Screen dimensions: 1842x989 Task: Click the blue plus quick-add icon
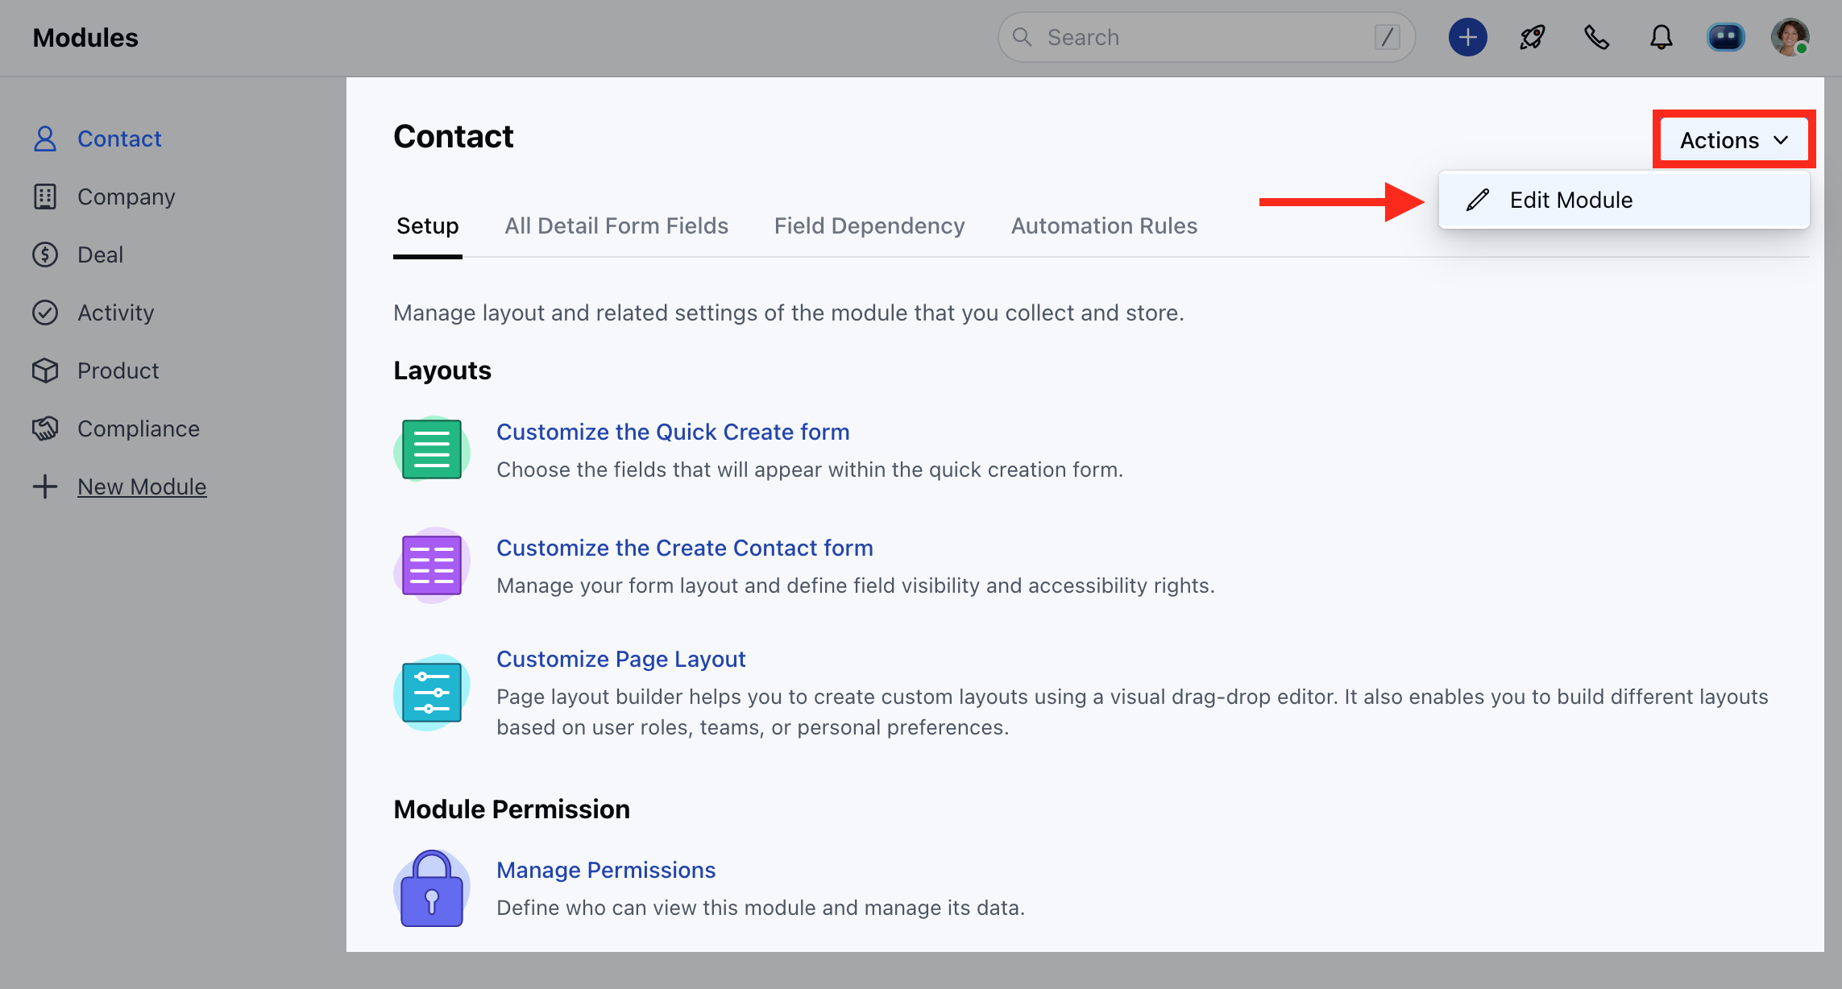click(x=1467, y=37)
